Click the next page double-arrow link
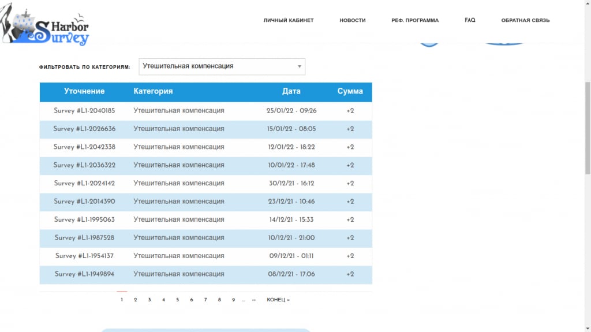 [x=254, y=300]
